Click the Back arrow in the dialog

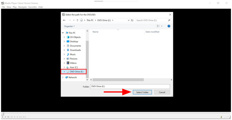click(64, 20)
